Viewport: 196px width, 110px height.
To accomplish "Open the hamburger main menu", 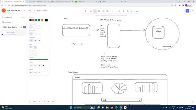I will tap(30, 11).
